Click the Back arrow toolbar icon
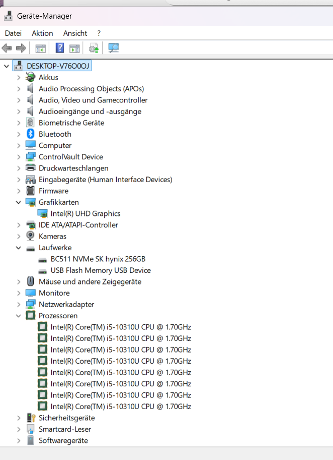333x460 pixels. tap(7, 48)
